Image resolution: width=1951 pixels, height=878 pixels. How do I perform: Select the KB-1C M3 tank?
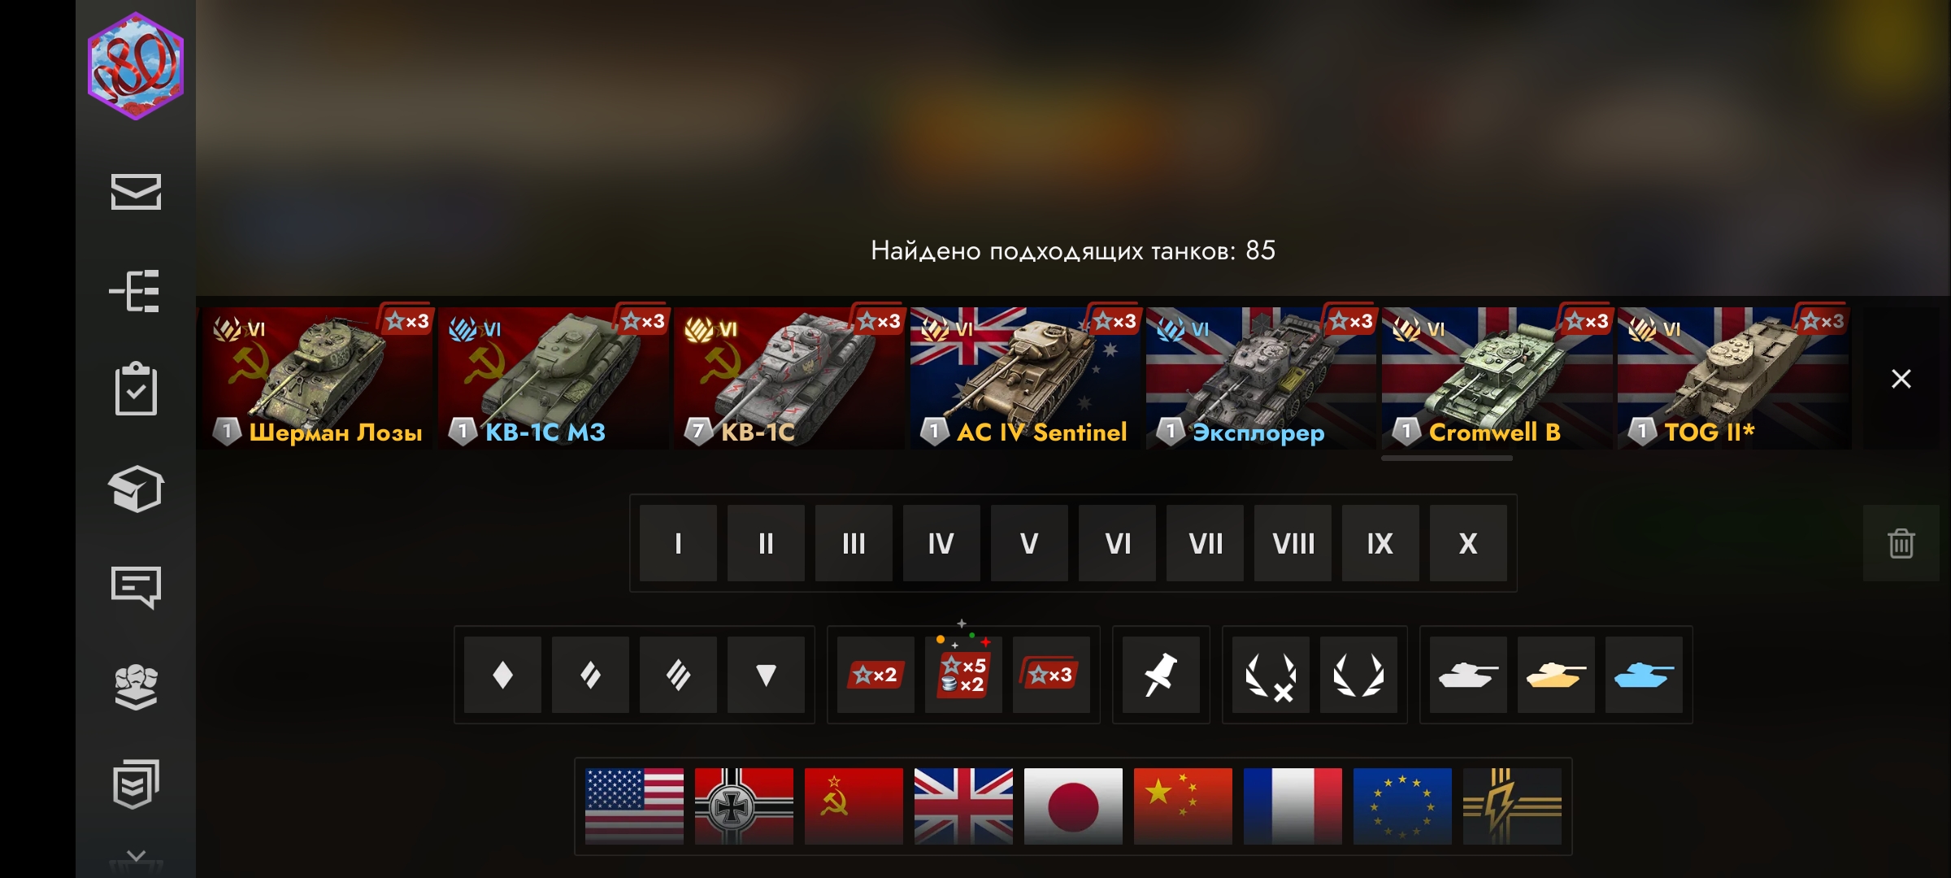click(x=554, y=378)
